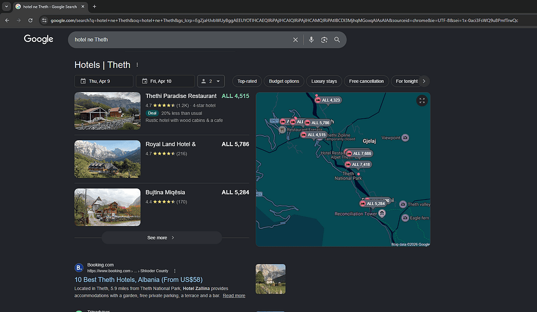Clear the search box with X icon
Viewport: 537px width, 312px height.
coord(295,40)
